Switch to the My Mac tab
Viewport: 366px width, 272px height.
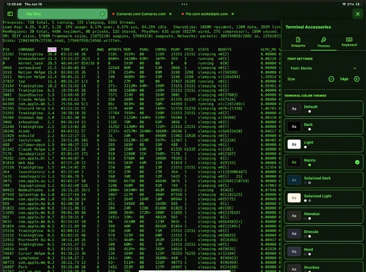point(62,14)
